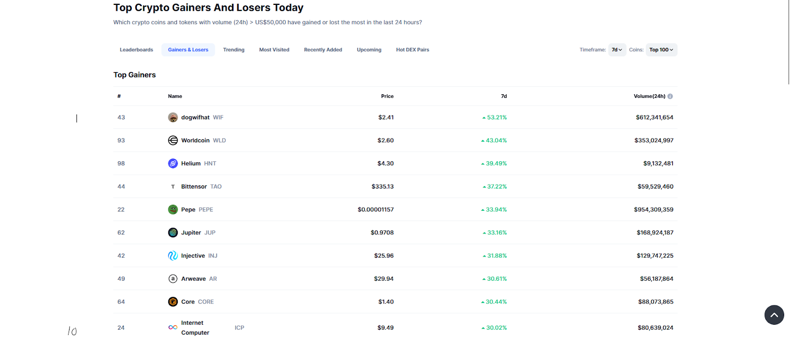
Task: Open the Most Visited tab
Action: click(x=274, y=50)
